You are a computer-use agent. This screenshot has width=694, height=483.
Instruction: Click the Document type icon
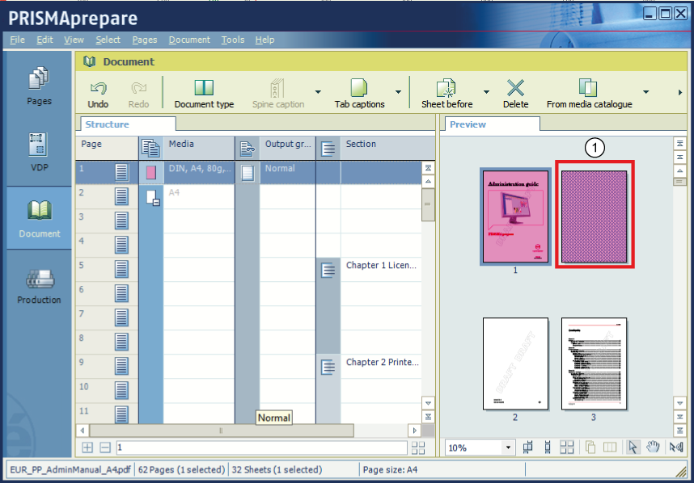click(204, 89)
